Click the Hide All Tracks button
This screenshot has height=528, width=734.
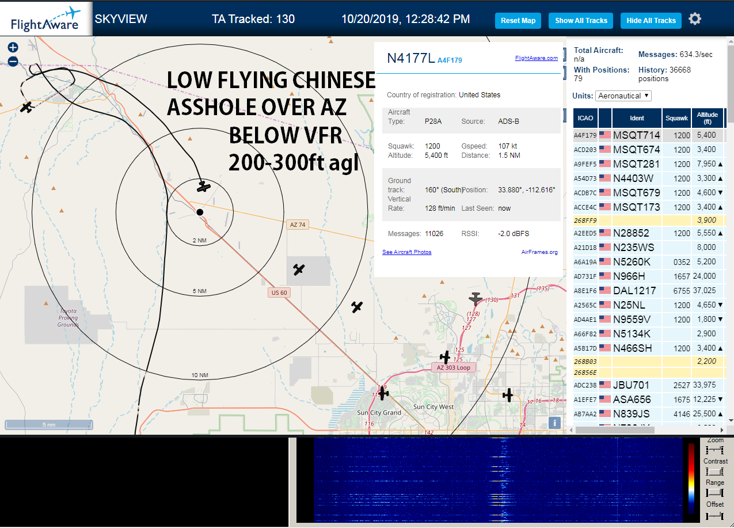click(x=651, y=20)
